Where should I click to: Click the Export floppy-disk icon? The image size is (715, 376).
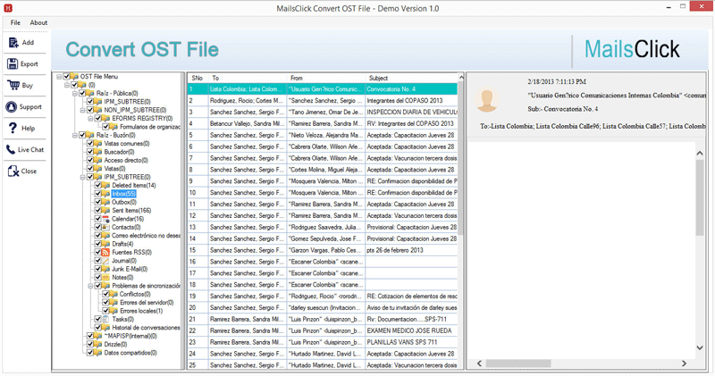(13, 63)
